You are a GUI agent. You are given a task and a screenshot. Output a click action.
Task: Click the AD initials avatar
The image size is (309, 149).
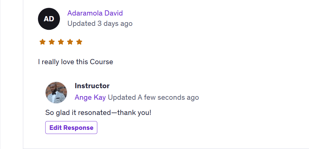click(x=49, y=19)
